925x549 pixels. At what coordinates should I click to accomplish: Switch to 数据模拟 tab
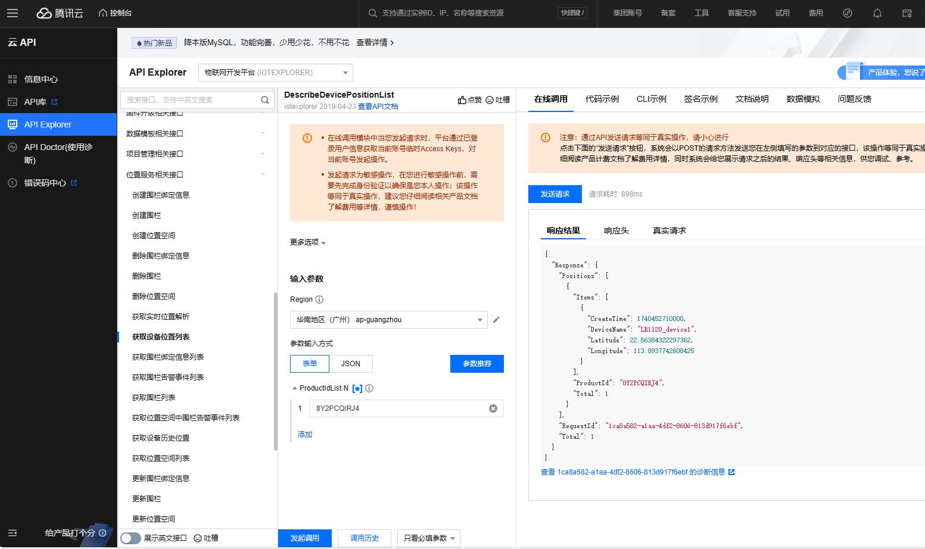(x=803, y=99)
